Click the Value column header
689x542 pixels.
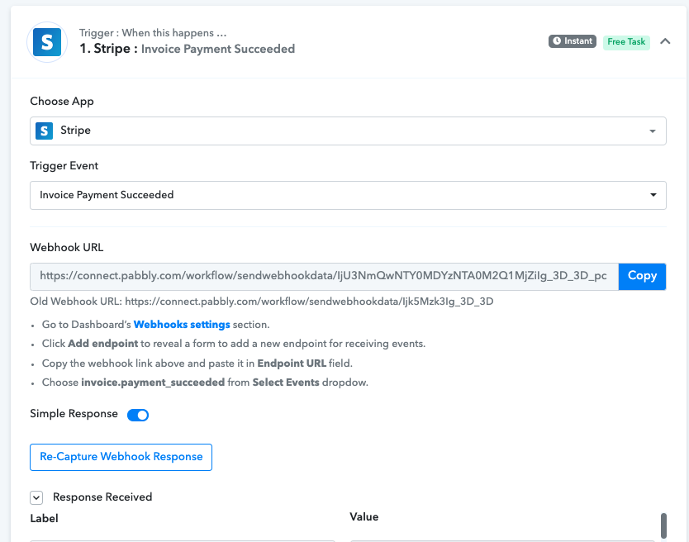364,517
